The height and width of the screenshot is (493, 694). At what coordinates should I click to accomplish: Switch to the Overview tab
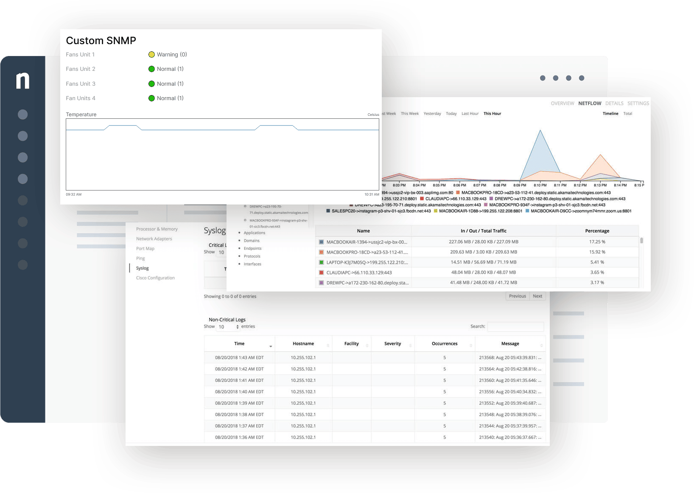point(562,103)
